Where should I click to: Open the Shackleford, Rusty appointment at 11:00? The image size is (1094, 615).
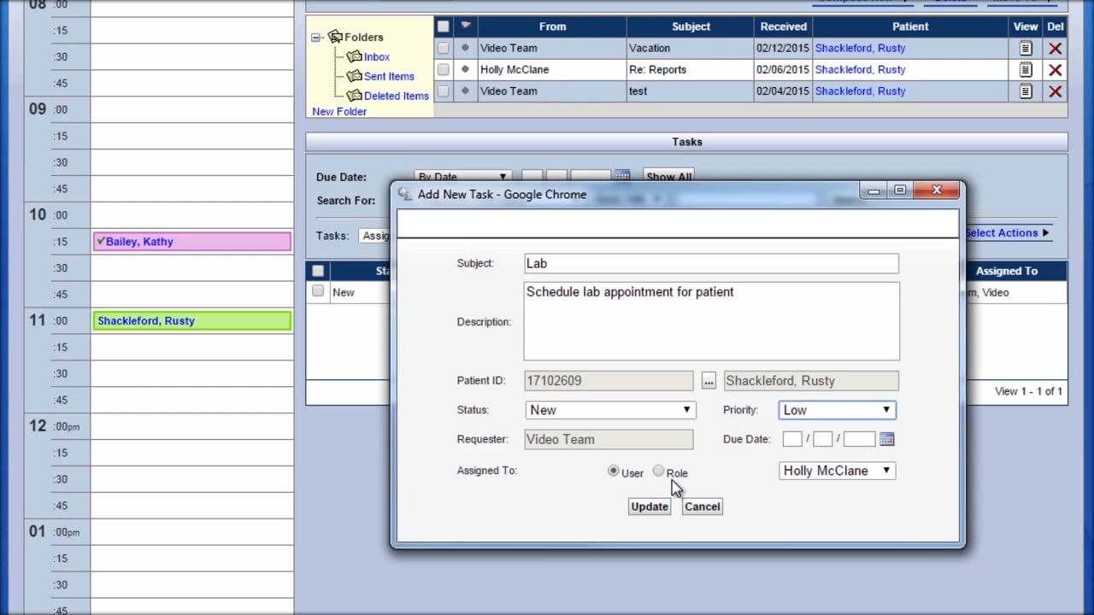pos(192,321)
